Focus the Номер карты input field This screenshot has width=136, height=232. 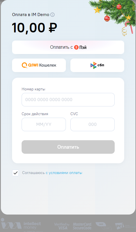point(68,100)
